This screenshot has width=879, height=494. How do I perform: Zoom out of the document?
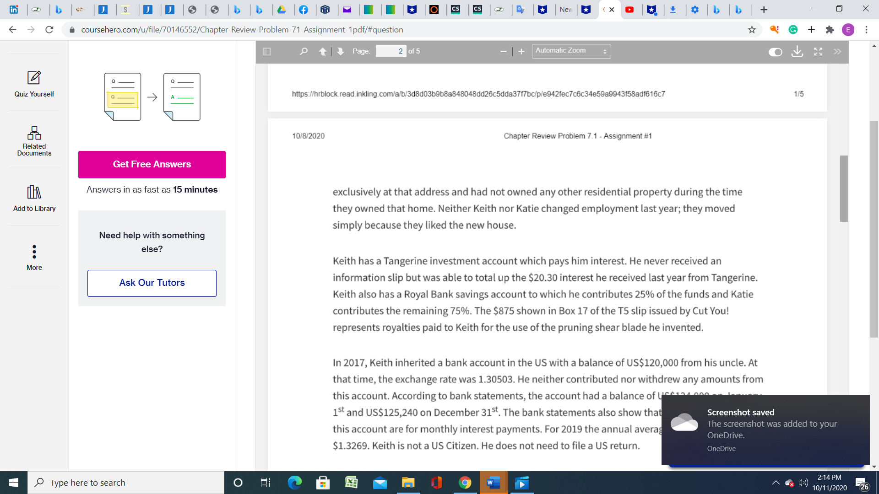click(504, 51)
